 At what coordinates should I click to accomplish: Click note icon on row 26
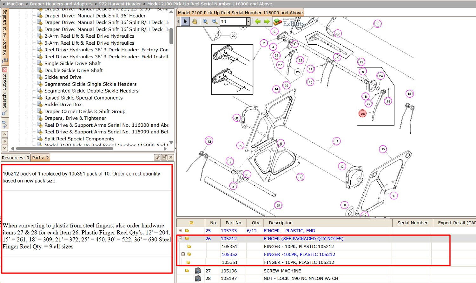pyautogui.click(x=187, y=239)
